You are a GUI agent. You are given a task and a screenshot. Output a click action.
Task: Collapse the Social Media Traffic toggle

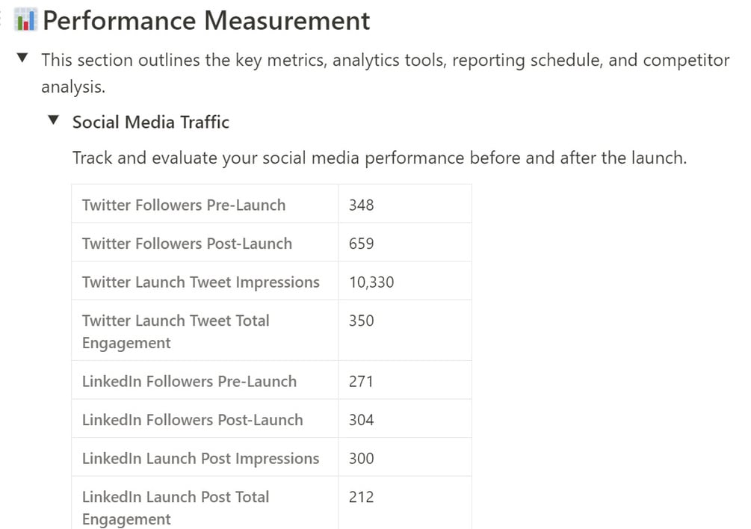coord(54,120)
